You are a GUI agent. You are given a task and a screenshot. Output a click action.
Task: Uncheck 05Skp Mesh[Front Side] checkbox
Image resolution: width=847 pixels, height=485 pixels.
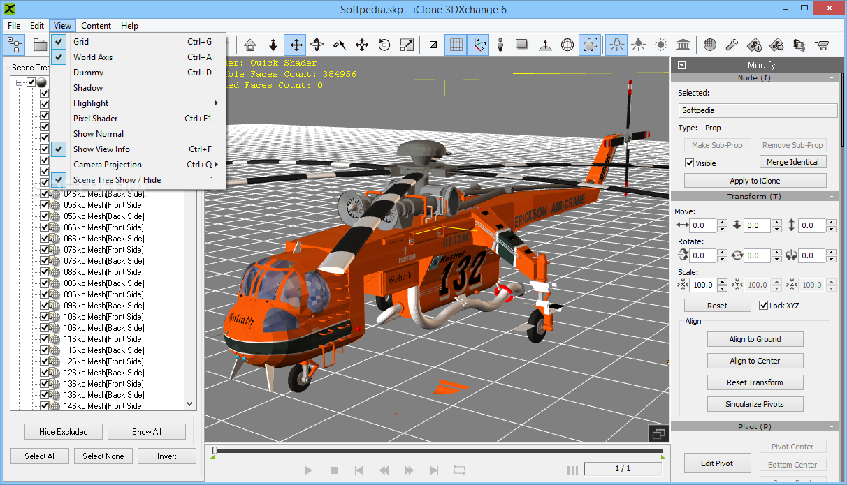pyautogui.click(x=45, y=205)
